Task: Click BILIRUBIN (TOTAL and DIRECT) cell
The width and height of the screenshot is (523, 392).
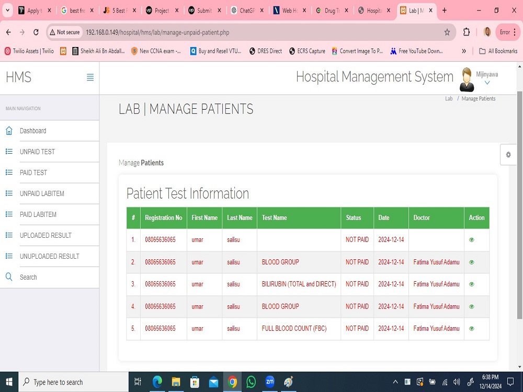Action: 299,284
